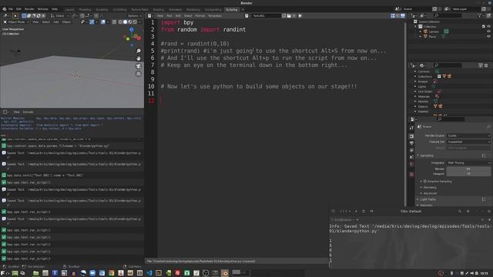The image size is (493, 277).
Task: Toggle Collection exclude checkbox in outliner
Action: (x=484, y=26)
